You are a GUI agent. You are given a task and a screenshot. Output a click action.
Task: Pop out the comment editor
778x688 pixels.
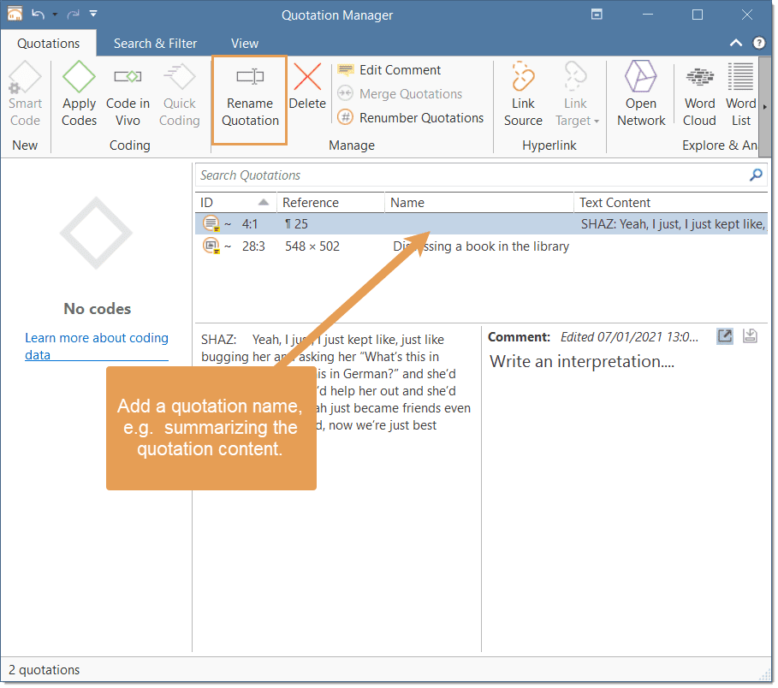(724, 336)
